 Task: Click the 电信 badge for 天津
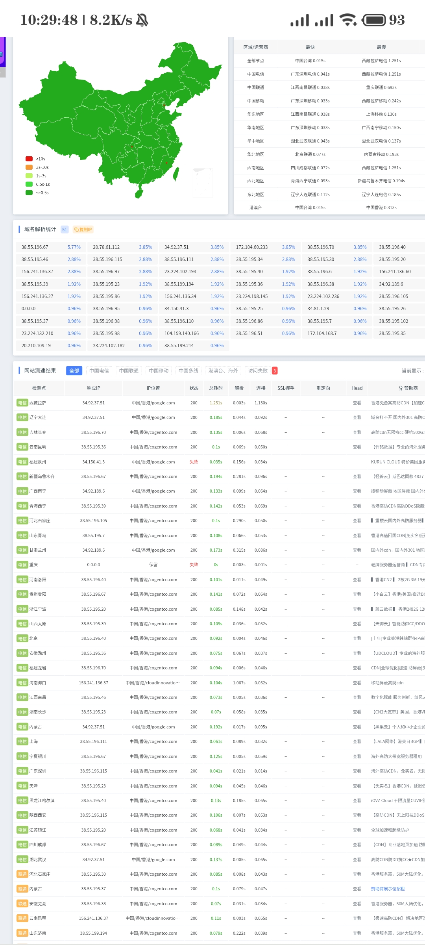coord(22,786)
